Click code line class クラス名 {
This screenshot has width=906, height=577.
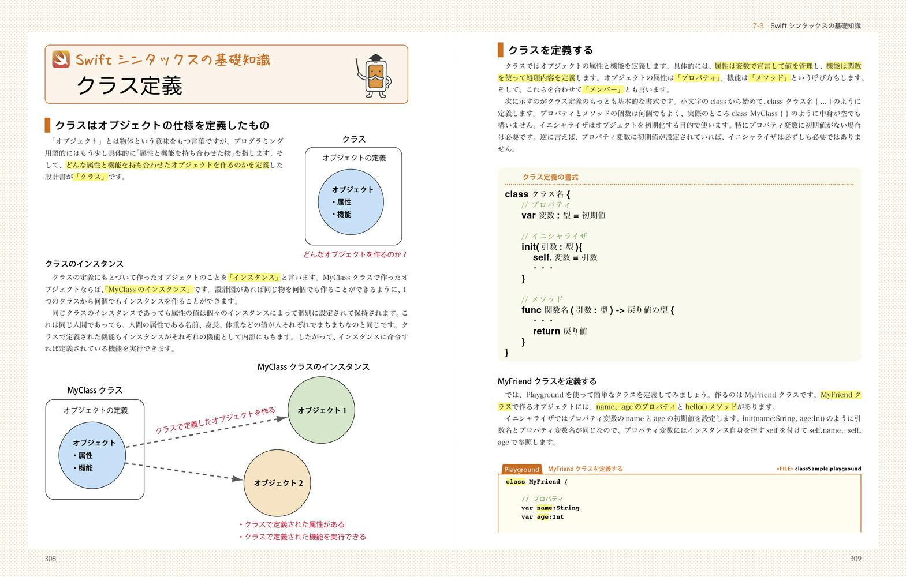coord(538,194)
